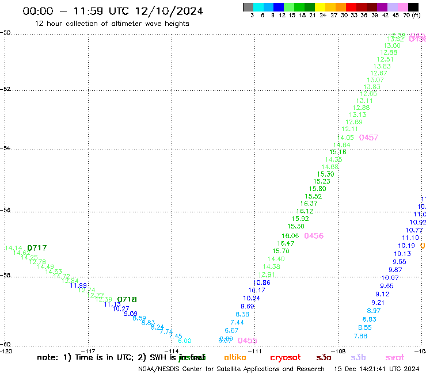This screenshot has width=426, height=374.
Task: Click the longitude axis label -117
Action: (x=88, y=351)
